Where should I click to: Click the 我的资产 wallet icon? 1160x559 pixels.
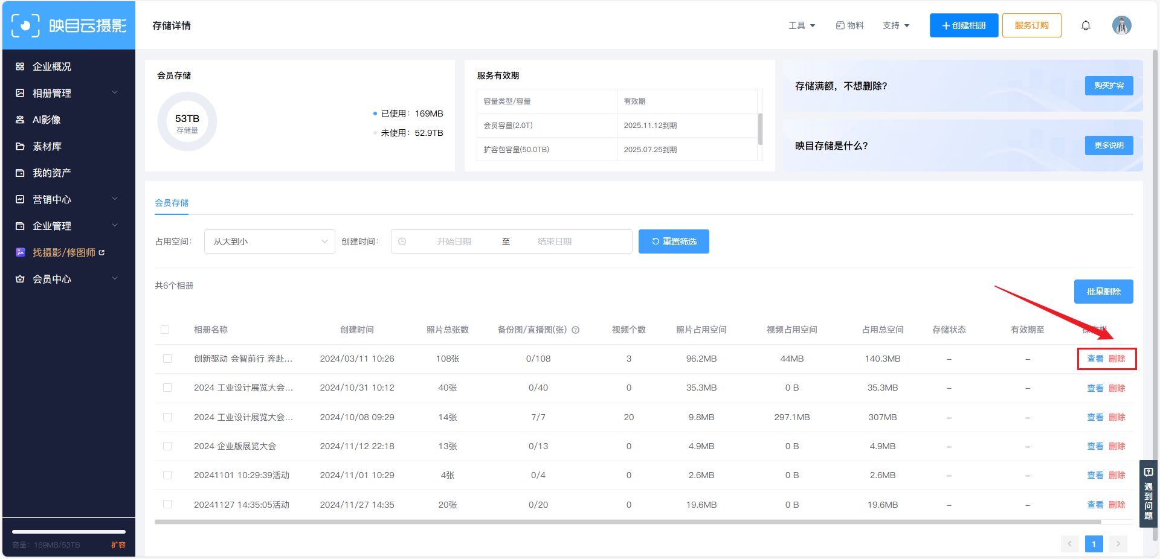point(20,173)
